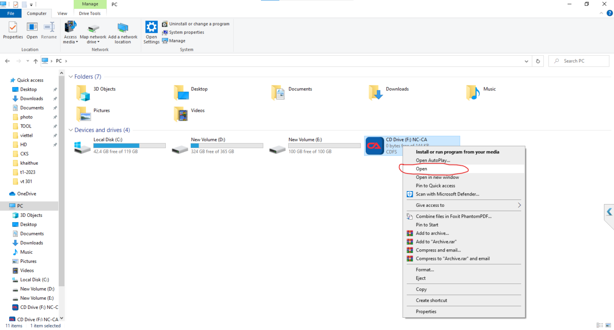614x330 pixels.
Task: Select Local Disk (C:) drive
Action: coord(120,145)
